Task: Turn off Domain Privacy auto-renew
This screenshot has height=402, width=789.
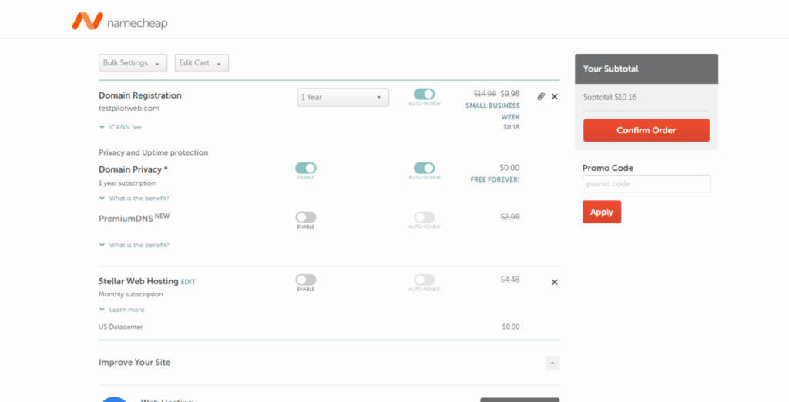Action: 424,168
